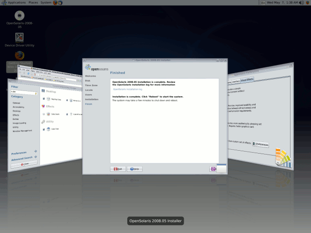Screen dimensions: 311x233
Task: Click the volume speaker icon in panel
Action: tap(301, 2)
